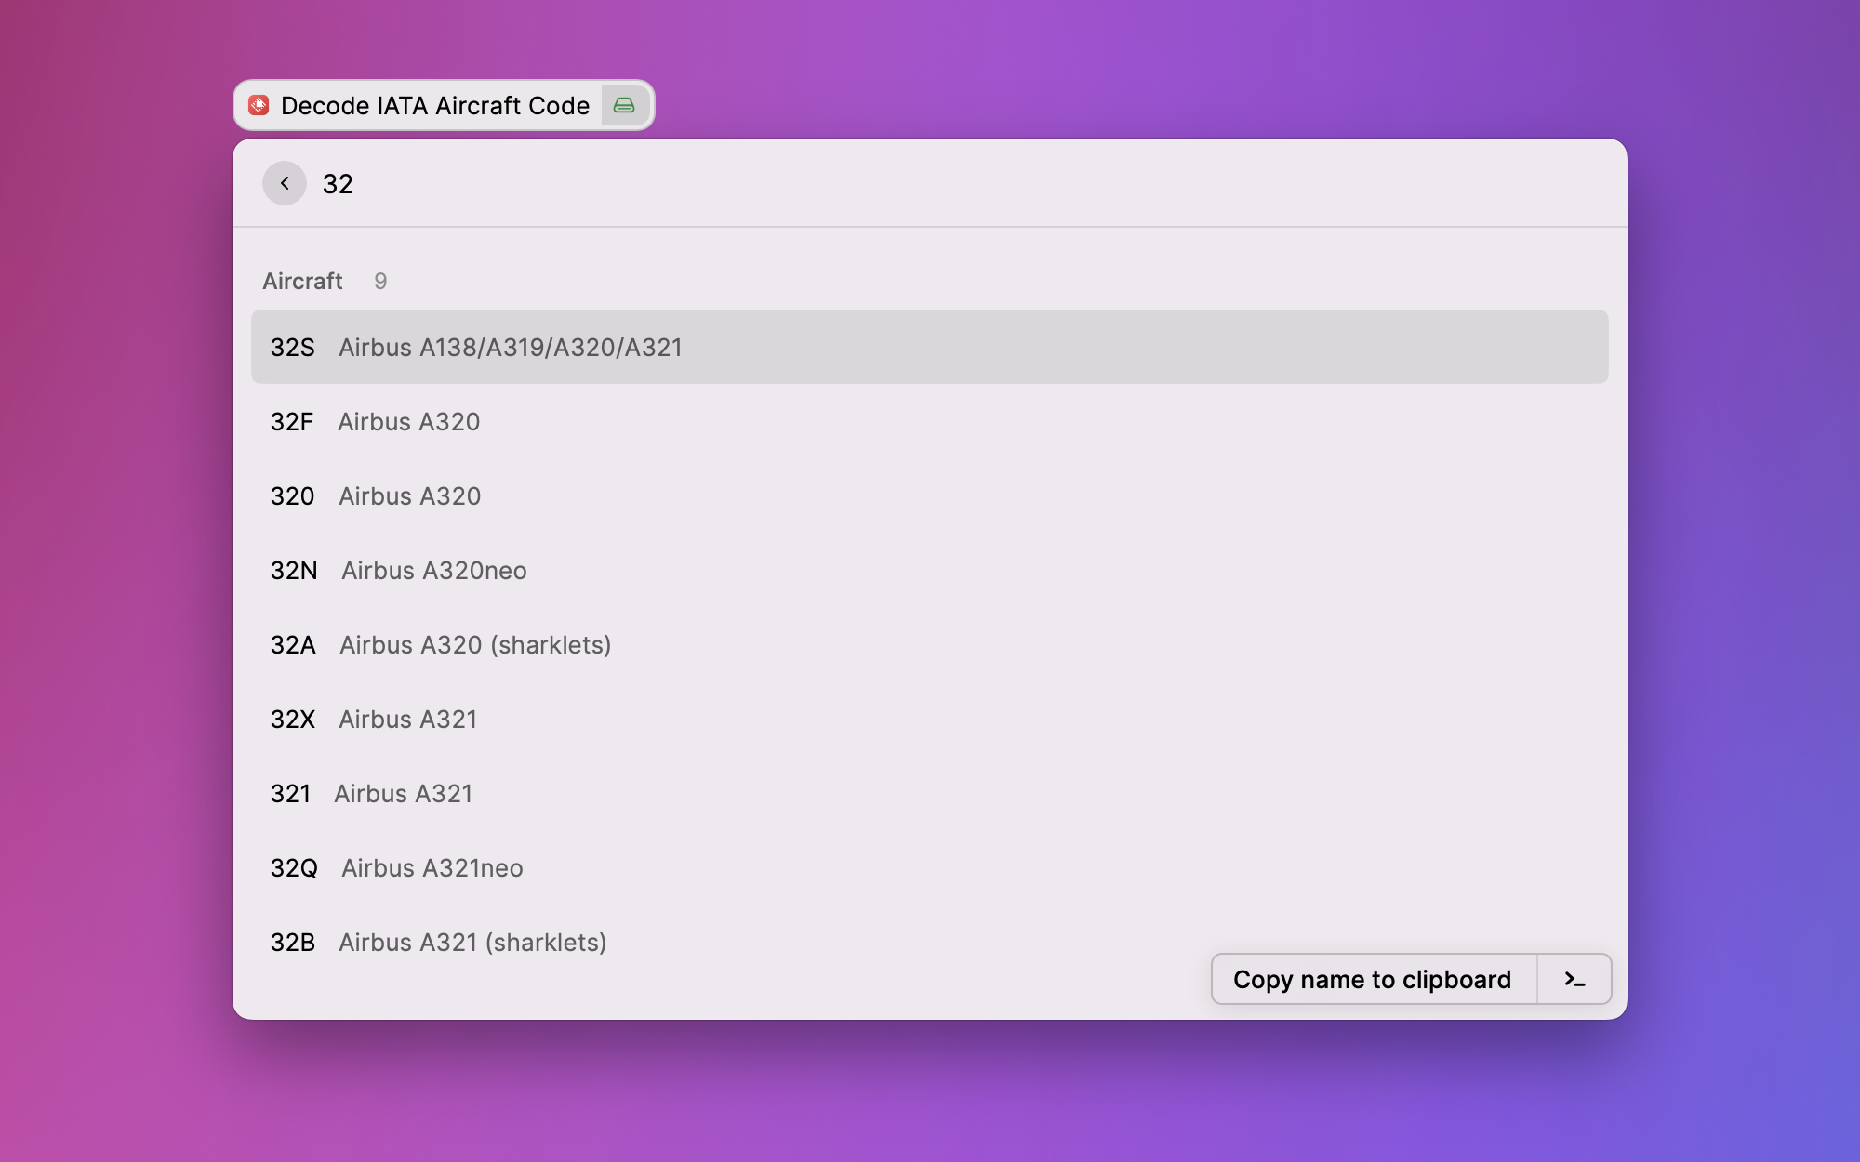Select the 32F Airbus A320 entry
Screen dimensions: 1860x1162
[929, 421]
